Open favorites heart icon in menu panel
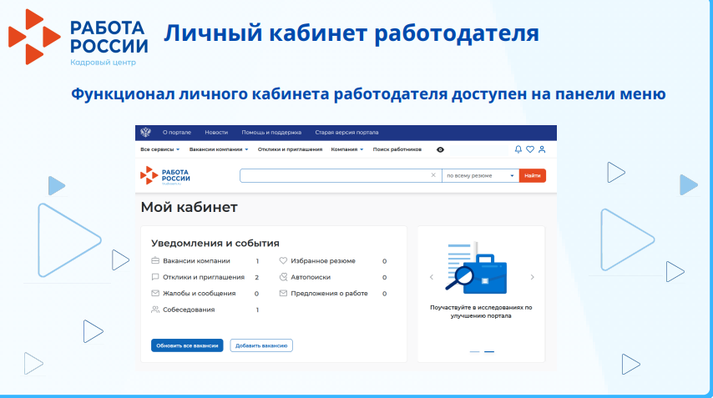The width and height of the screenshot is (713, 398). (530, 149)
